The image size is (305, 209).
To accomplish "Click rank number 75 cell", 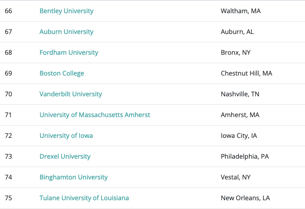I will [8, 198].
